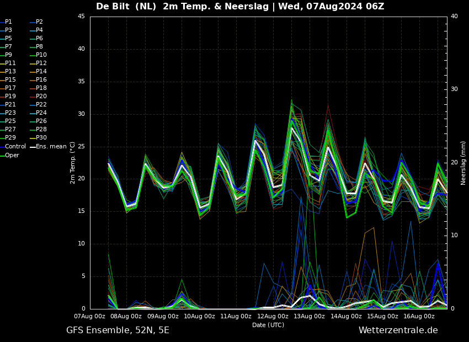The height and width of the screenshot is (342, 469).
Task: Click the 45 value on temperature axis
Action: 82,17
